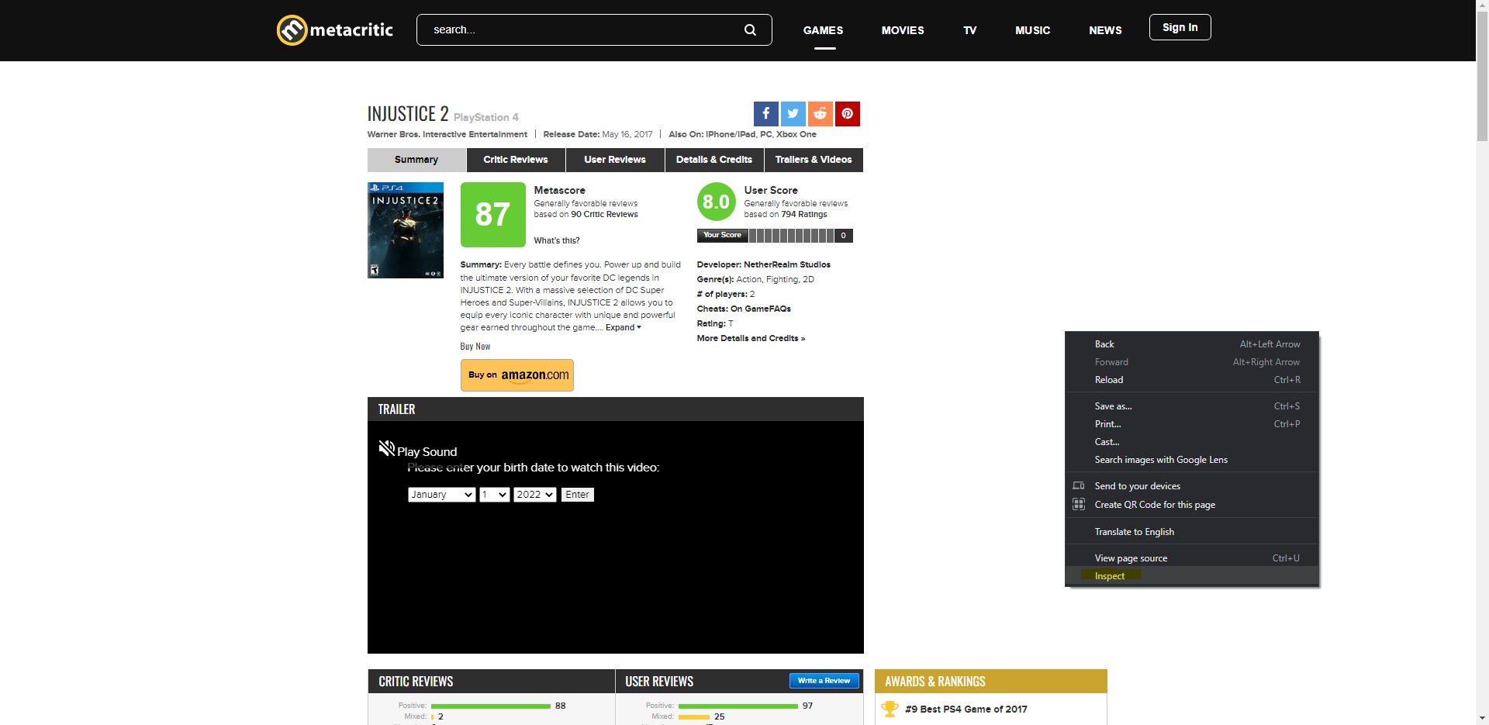Image resolution: width=1489 pixels, height=725 pixels.
Task: Open What's this? link
Action: pyautogui.click(x=557, y=240)
